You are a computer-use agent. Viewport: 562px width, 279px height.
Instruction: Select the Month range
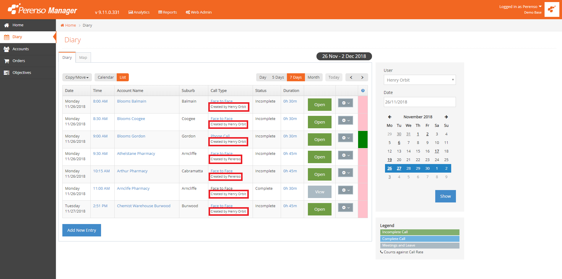[314, 77]
